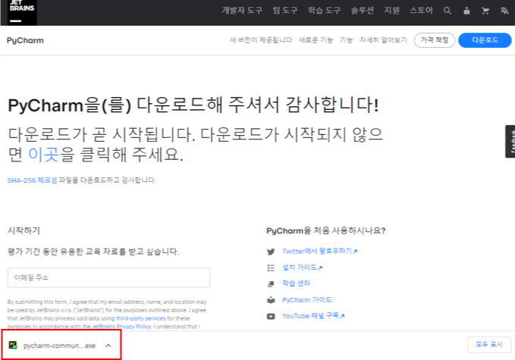Open the 설치 가이드 link
This screenshot has width=515, height=360.
click(x=302, y=268)
